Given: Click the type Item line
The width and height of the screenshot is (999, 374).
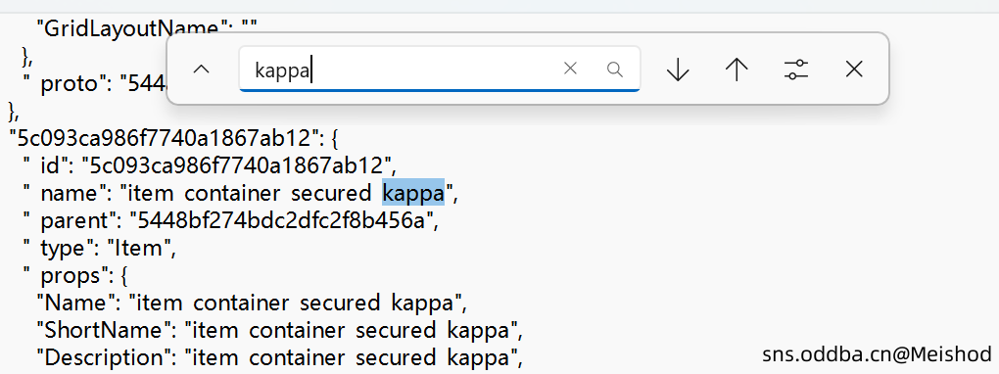Looking at the screenshot, I should (x=99, y=248).
